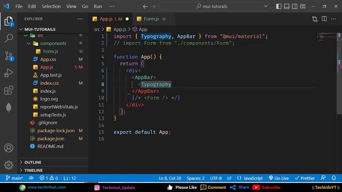Click the selection count status entry

[70, 178]
